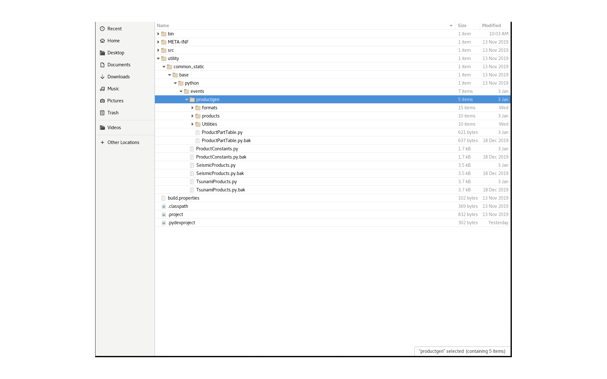Viewport: 607px width, 379px height.
Task: Click the .classpath file icon
Action: coord(163,206)
